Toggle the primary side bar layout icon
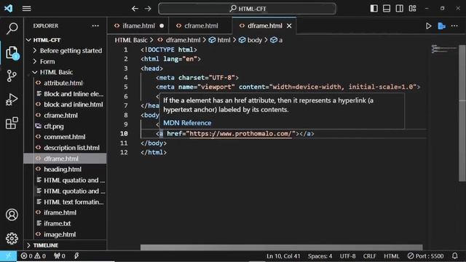Viewport: 466px width, 262px height. pyautogui.click(x=374, y=8)
